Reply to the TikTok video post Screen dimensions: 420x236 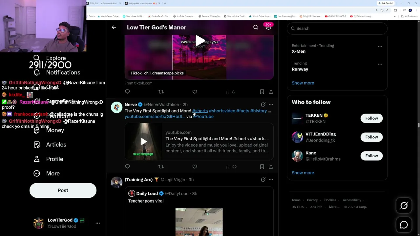[127, 92]
